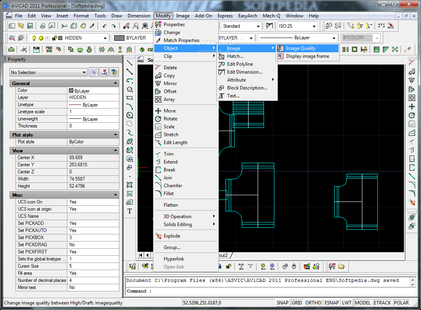Image resolution: width=421 pixels, height=310 pixels.
Task: Choose Display image frame option
Action: click(x=308, y=56)
